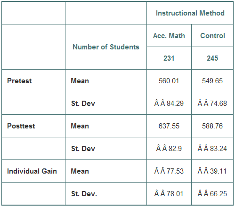
Task: Click the Number of Students label
Action: (x=106, y=47)
